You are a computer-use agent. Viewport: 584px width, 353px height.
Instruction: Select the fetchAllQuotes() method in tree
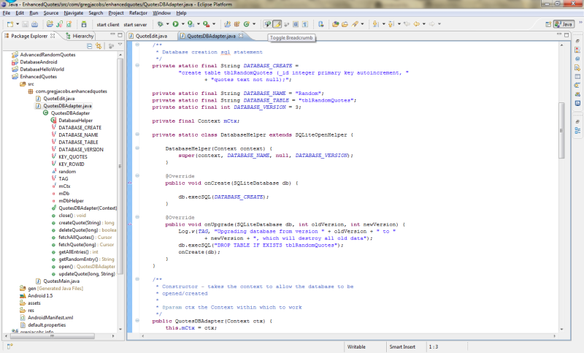77,237
